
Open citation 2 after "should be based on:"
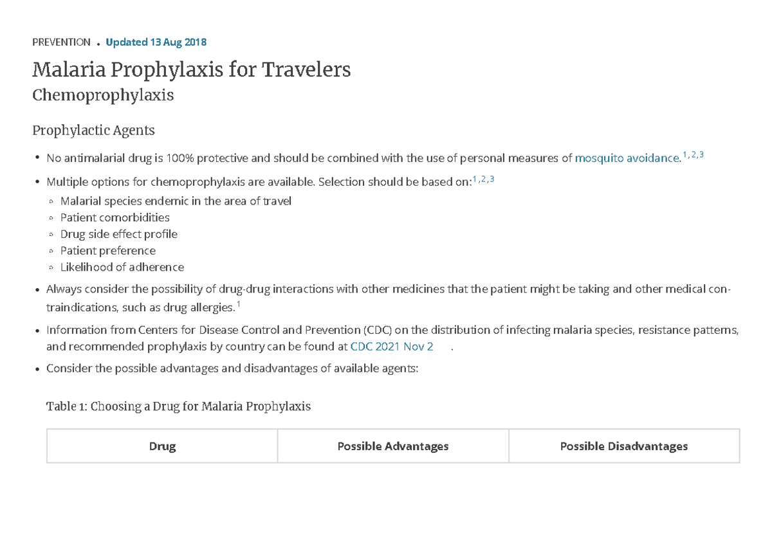coord(483,179)
